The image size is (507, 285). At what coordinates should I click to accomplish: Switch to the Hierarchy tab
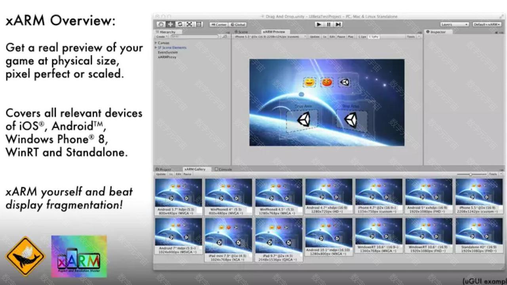[167, 32]
